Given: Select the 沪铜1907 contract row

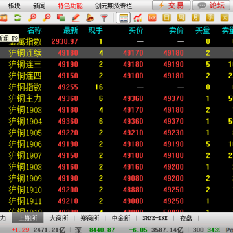Looking at the screenshot, I should (116, 155).
